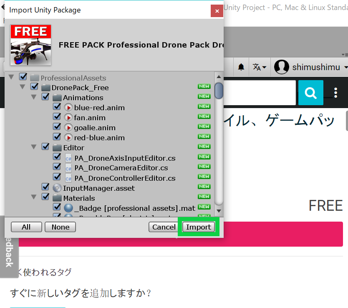Screen dimensions: 348x308
Task: Uncheck the fan.anim checkbox
Action: point(57,117)
